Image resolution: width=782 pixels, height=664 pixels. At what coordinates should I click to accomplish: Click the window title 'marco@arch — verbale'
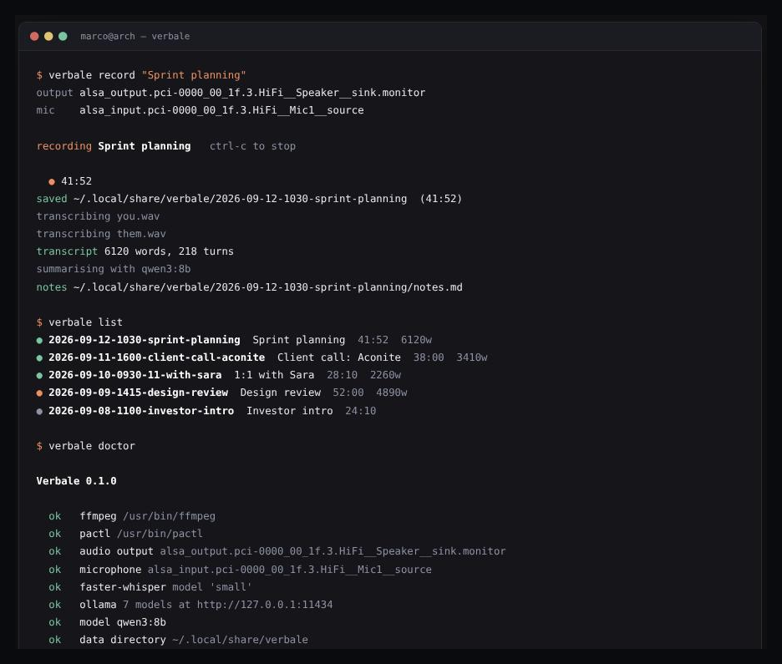click(135, 37)
